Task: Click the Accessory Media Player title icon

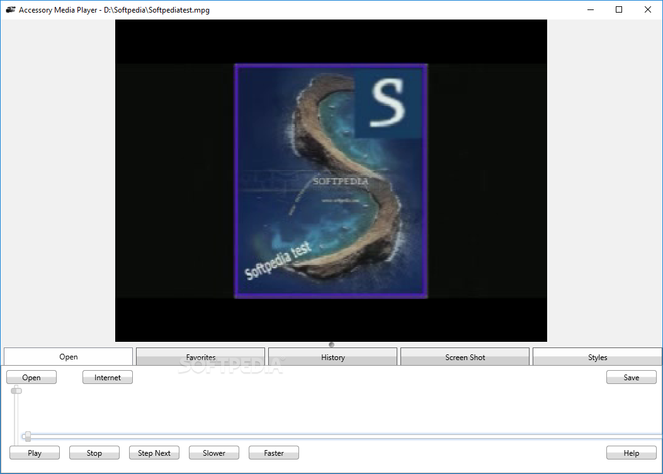Action: [11, 9]
